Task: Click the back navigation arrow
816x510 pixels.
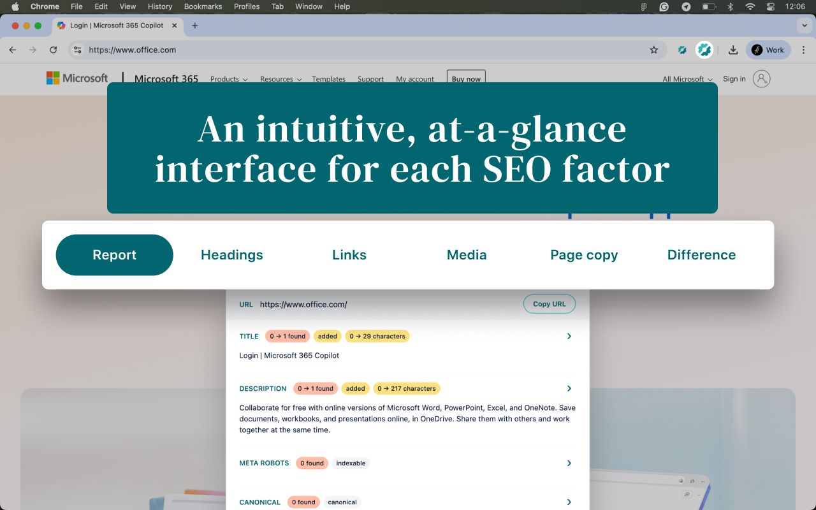Action: [x=13, y=50]
